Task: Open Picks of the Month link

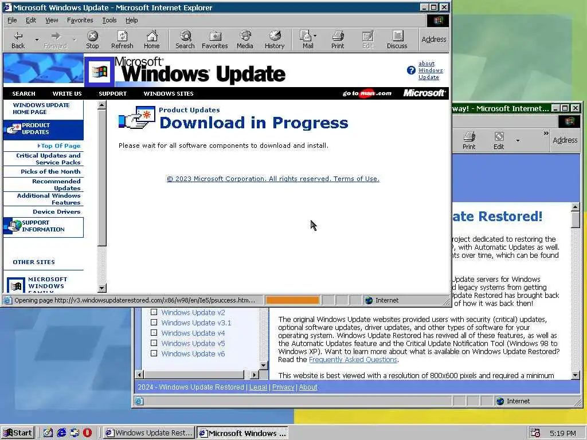Action: pyautogui.click(x=50, y=171)
